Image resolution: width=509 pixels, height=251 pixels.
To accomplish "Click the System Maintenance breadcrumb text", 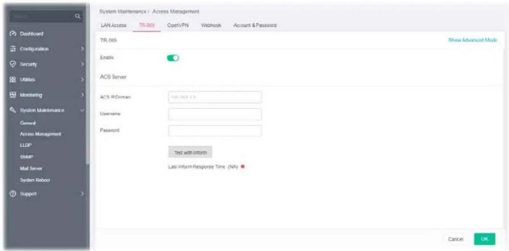I will (123, 12).
